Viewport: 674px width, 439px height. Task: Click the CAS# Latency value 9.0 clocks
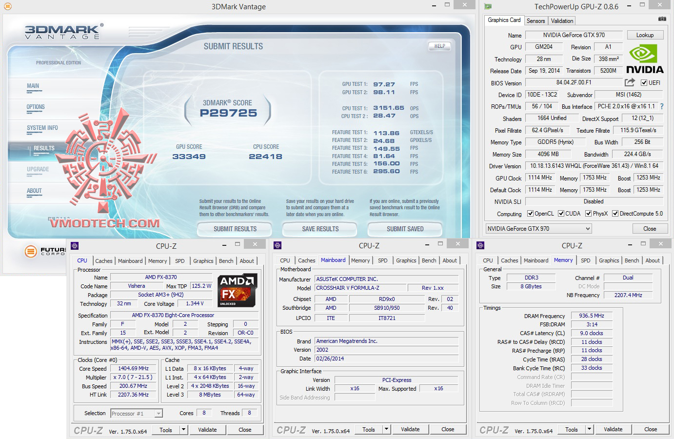(591, 333)
